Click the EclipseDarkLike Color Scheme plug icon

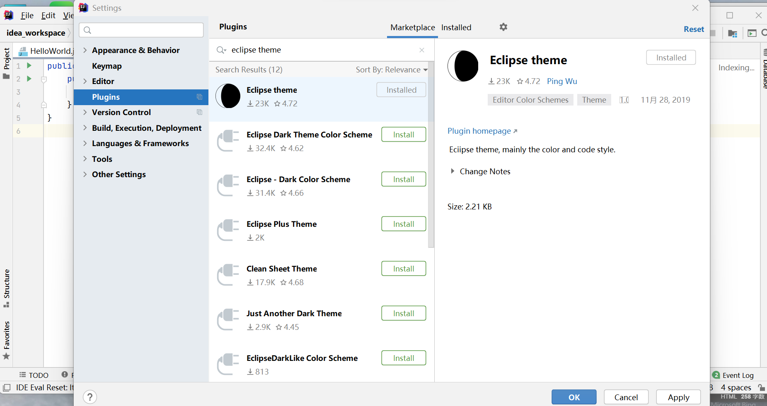tap(228, 364)
